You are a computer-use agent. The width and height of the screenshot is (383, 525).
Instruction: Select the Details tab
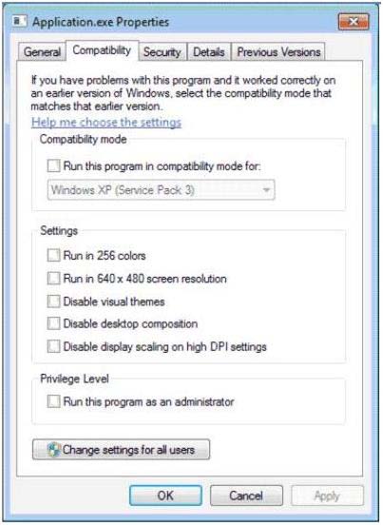tap(209, 52)
